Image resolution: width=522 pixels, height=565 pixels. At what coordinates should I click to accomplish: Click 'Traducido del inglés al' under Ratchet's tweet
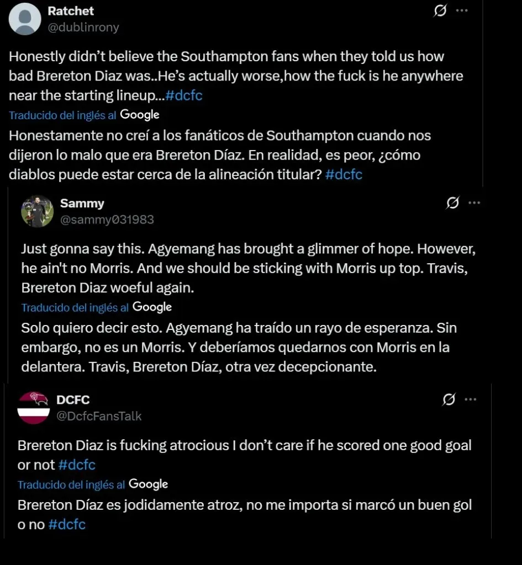coord(62,115)
